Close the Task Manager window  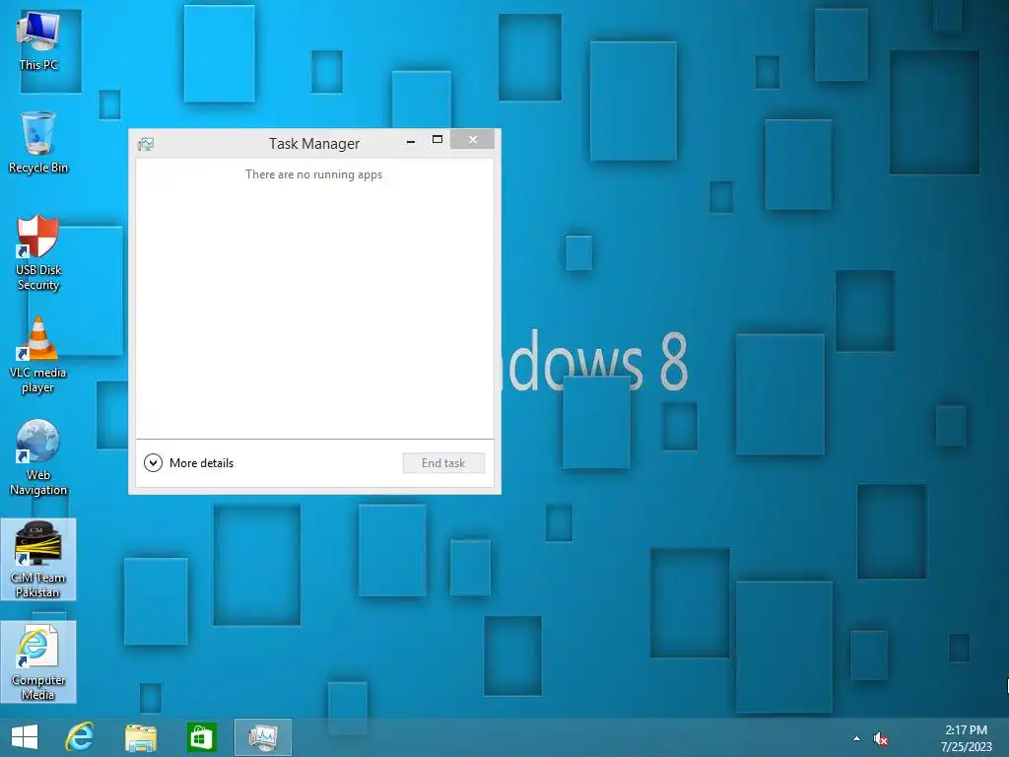[x=472, y=139]
